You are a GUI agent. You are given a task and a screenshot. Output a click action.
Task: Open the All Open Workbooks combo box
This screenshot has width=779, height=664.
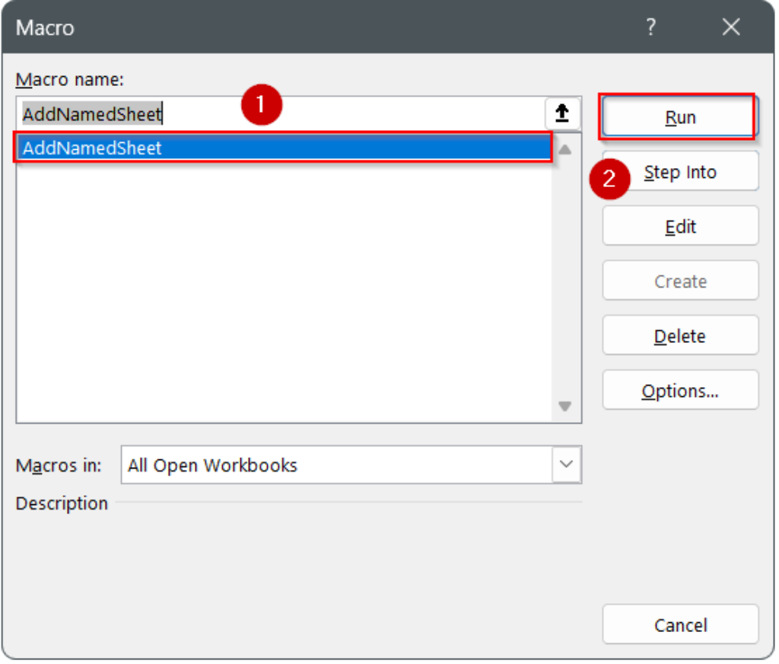pos(353,466)
